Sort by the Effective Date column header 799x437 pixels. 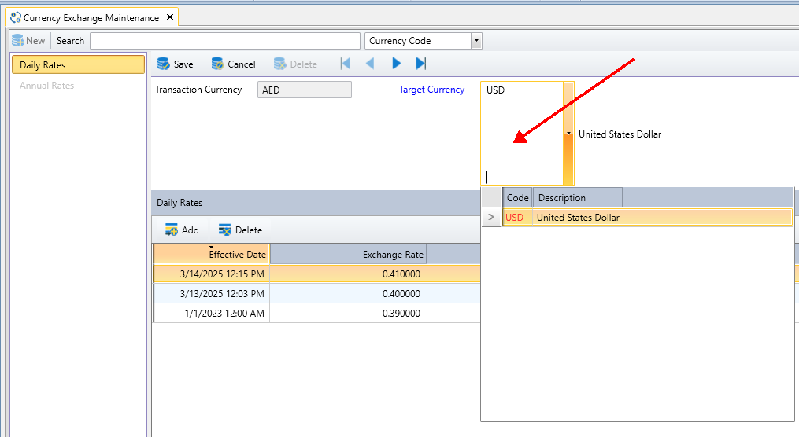(x=211, y=254)
